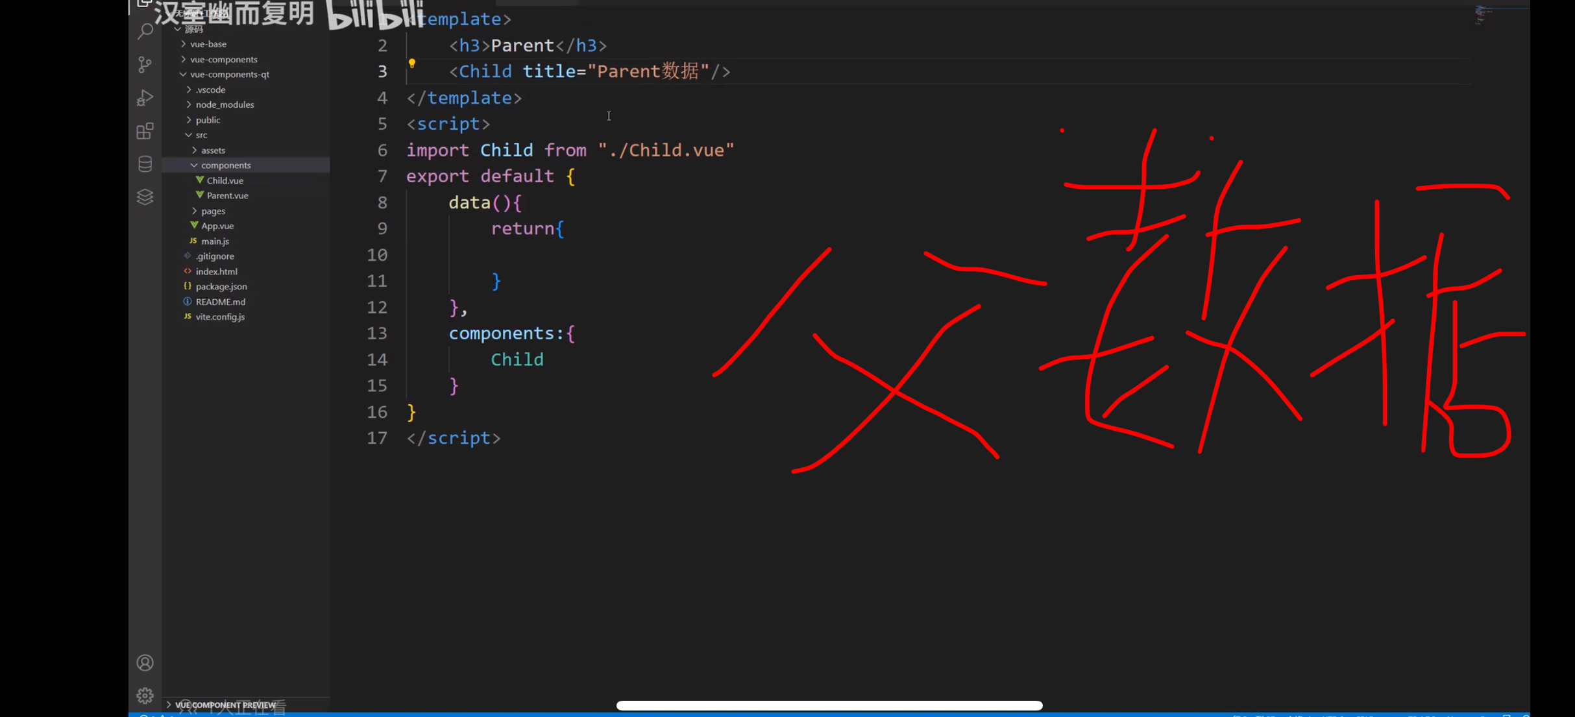
Task: Click the lightbulb code action icon
Action: tap(411, 64)
